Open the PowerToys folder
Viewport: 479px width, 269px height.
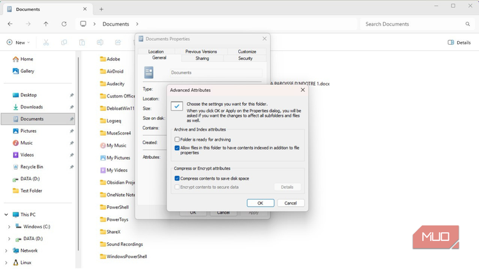pos(114,219)
